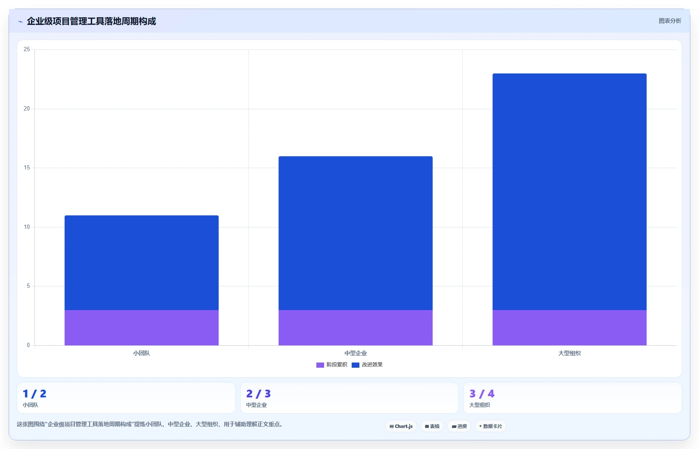Image resolution: width=699 pixels, height=449 pixels.
Task: Open the 2 / 3 中型企业 data card
Action: point(349,398)
